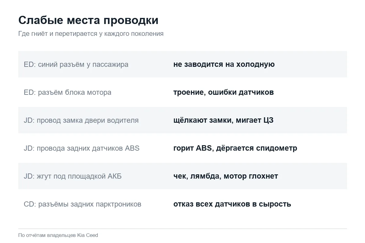Click 'ED: синий разъём у пассажира' cell

click(x=76, y=64)
